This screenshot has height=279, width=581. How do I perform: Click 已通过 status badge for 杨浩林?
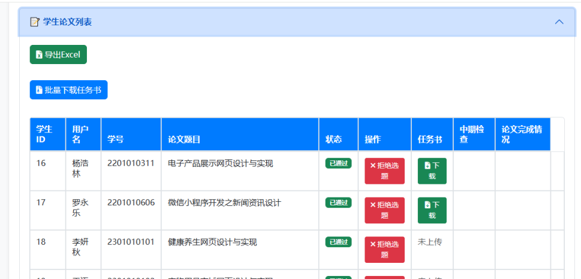[x=338, y=163]
